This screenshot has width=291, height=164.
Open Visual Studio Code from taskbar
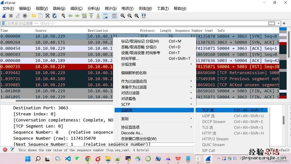[x=68, y=159]
